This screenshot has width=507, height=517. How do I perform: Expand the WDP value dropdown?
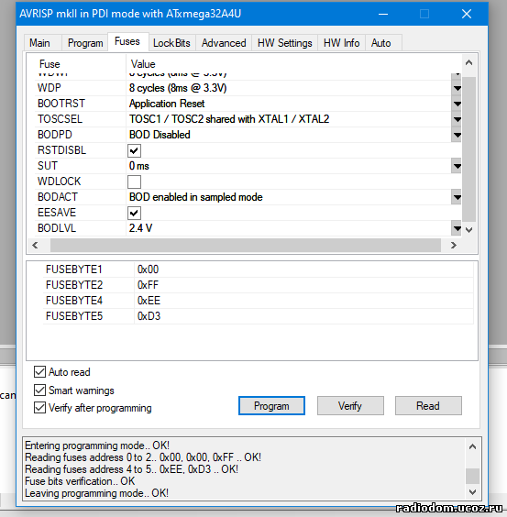pos(457,88)
